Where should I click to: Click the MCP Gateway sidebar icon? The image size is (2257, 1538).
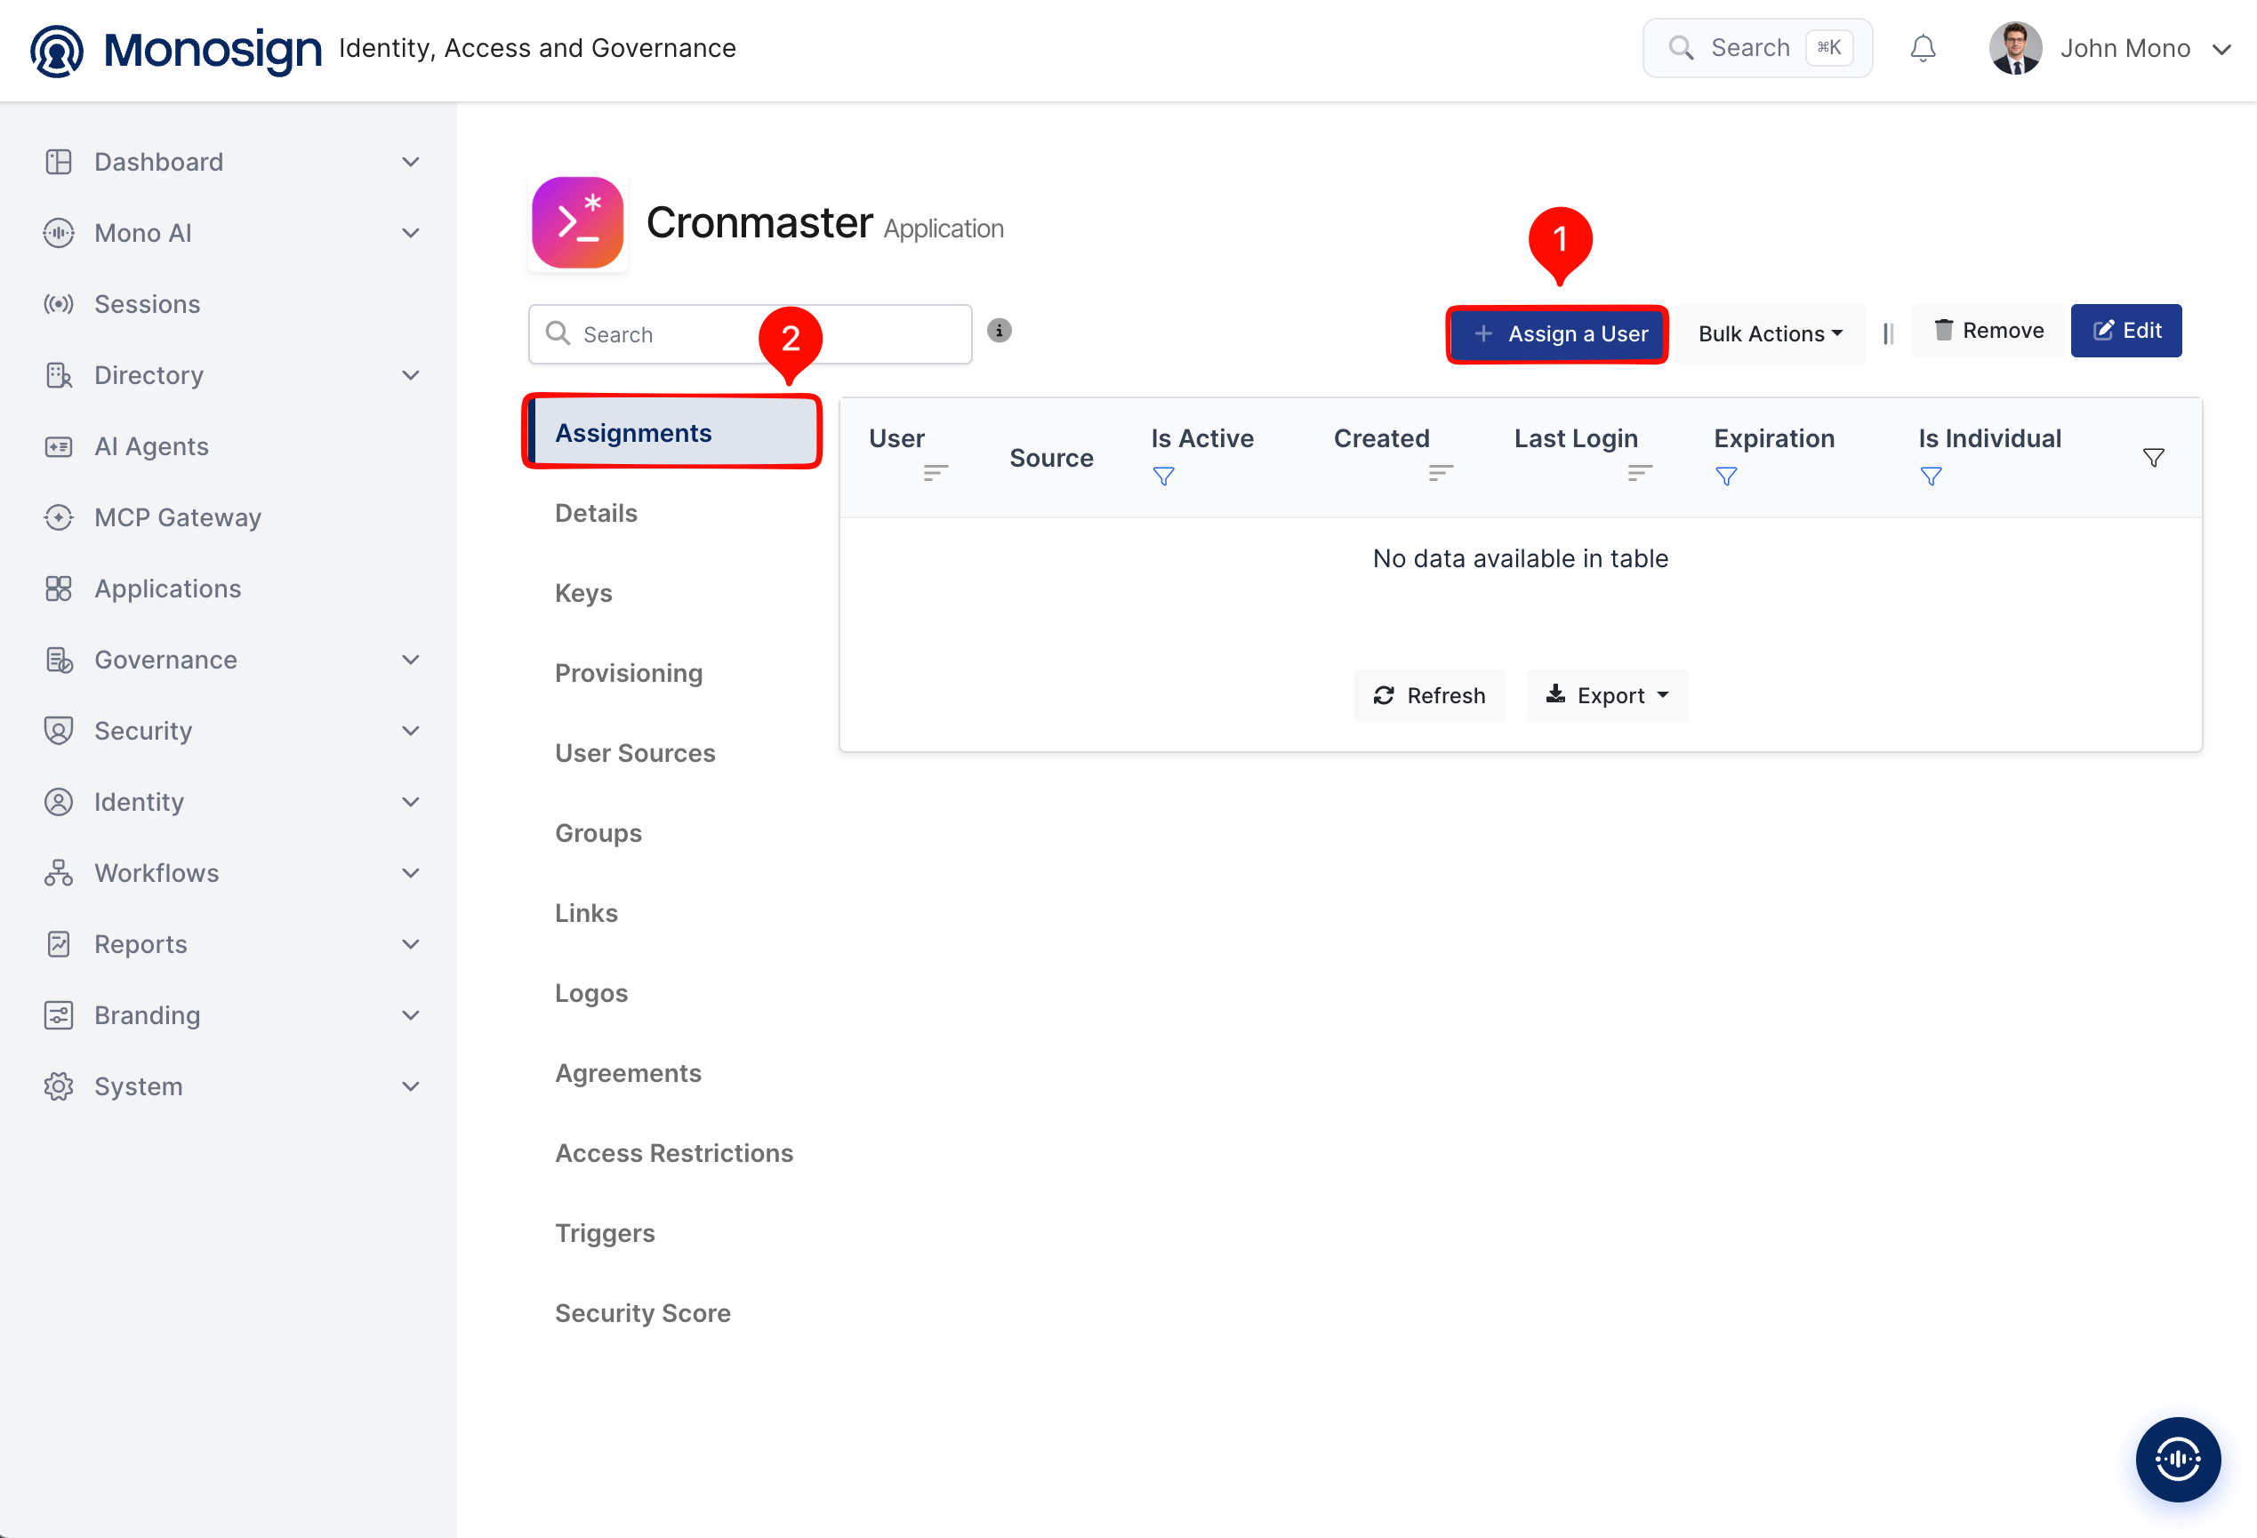click(x=59, y=517)
